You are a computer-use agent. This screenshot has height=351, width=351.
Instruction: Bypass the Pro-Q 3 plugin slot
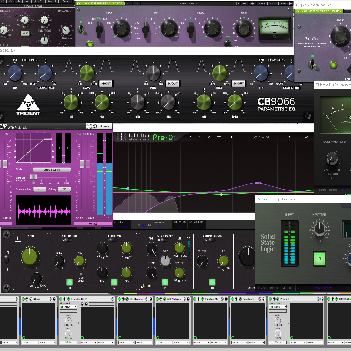[x=270, y=299]
